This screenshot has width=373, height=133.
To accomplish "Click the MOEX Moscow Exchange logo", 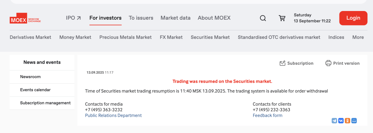I will [x=25, y=18].
